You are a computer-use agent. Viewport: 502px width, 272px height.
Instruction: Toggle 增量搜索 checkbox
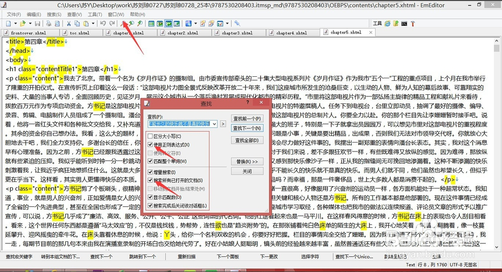point(150,172)
